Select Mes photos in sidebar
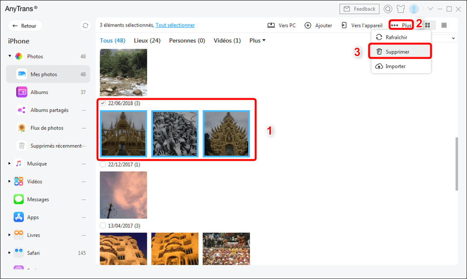The width and height of the screenshot is (467, 279). (48, 74)
